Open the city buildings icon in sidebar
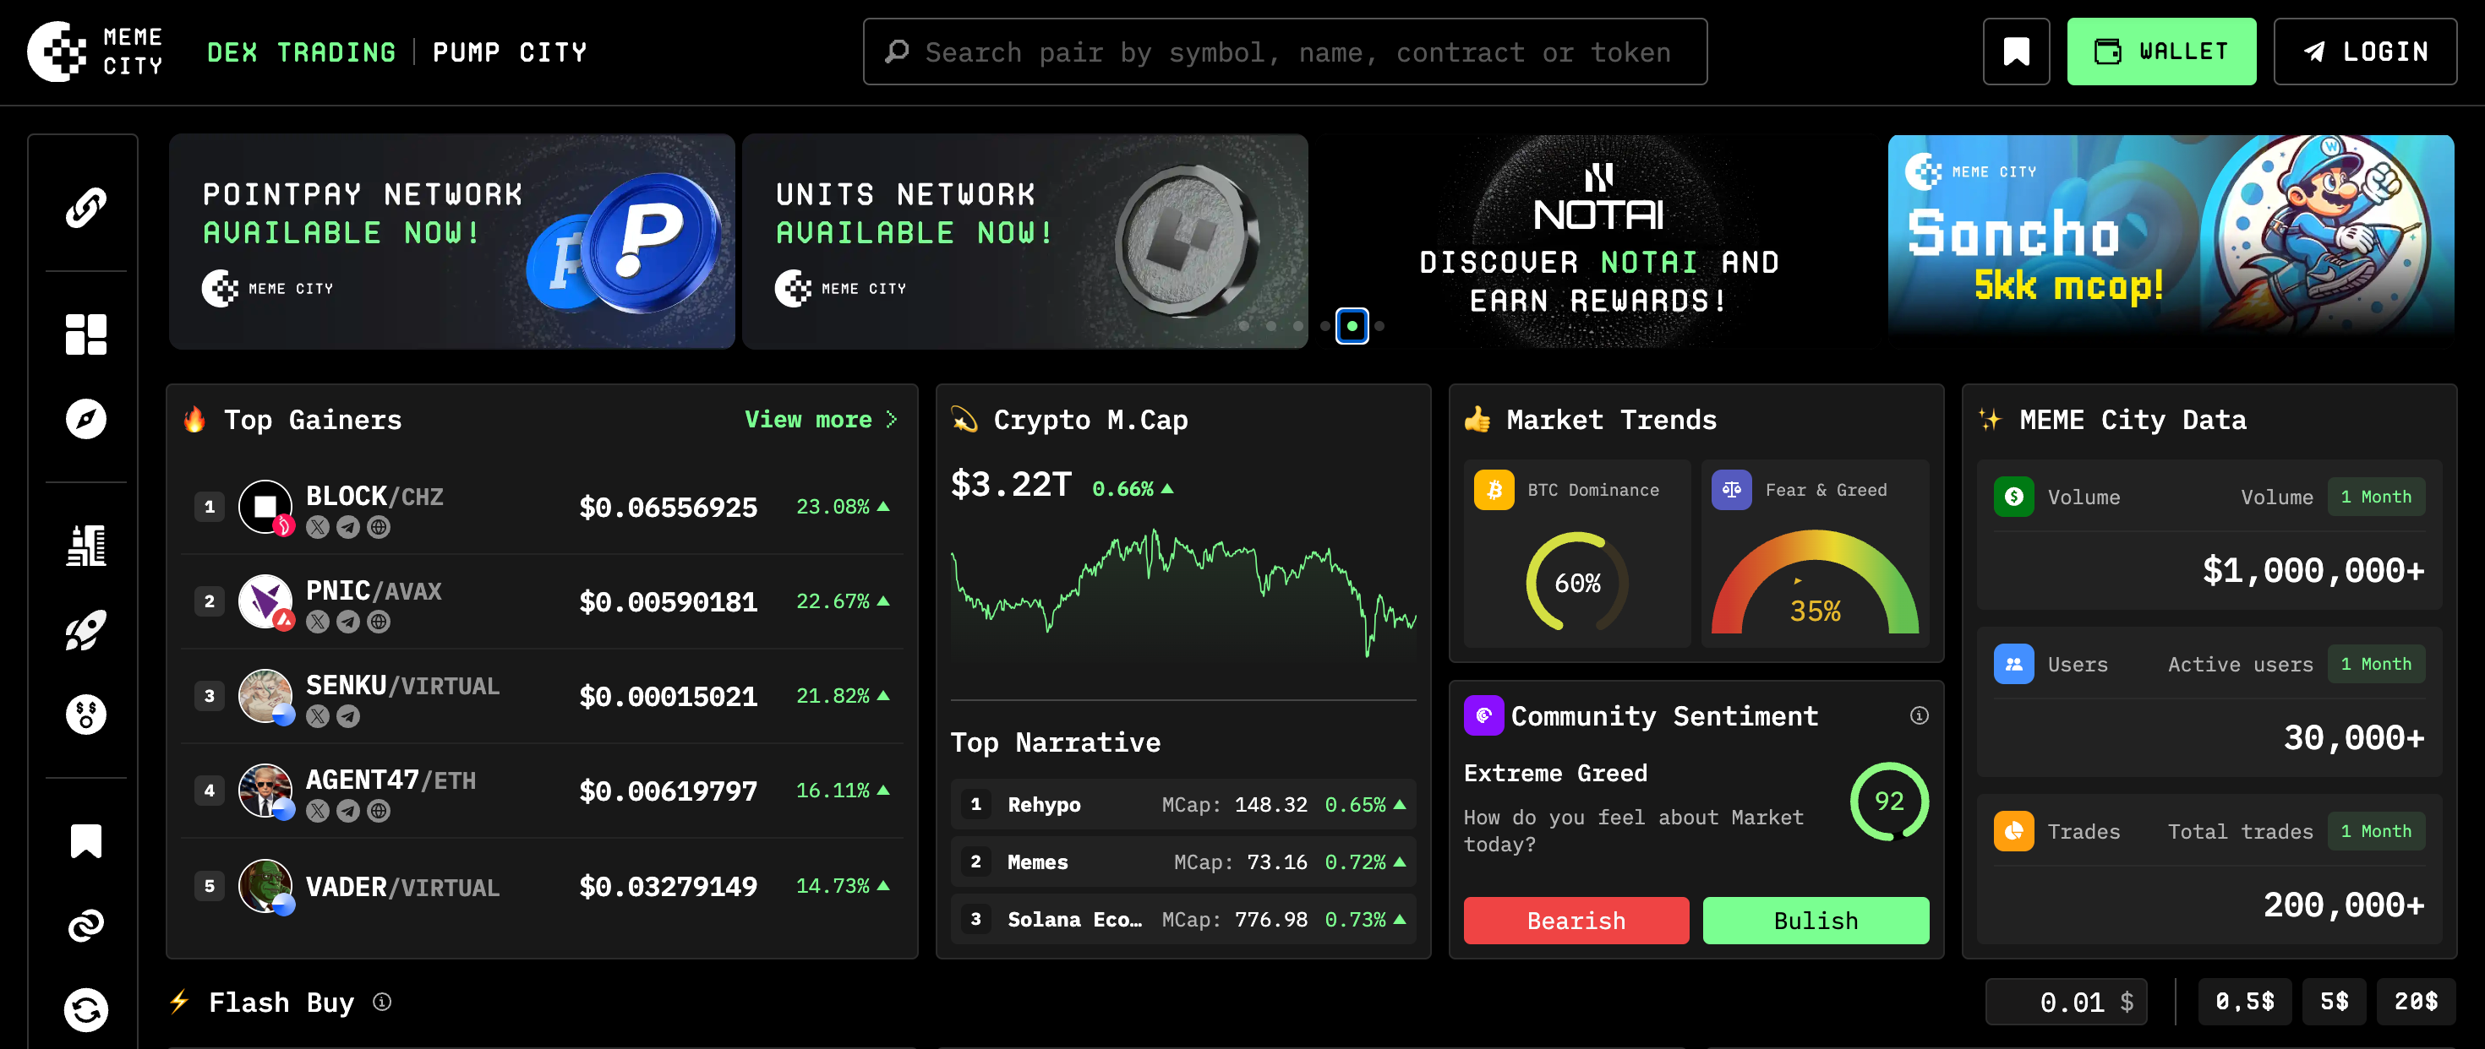Image resolution: width=2485 pixels, height=1049 pixels. pyautogui.click(x=86, y=546)
